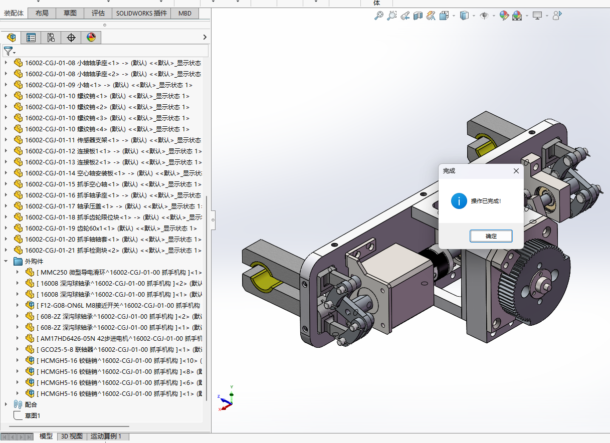Open the 运动算例 1 tab
The image size is (610, 443).
point(106,436)
